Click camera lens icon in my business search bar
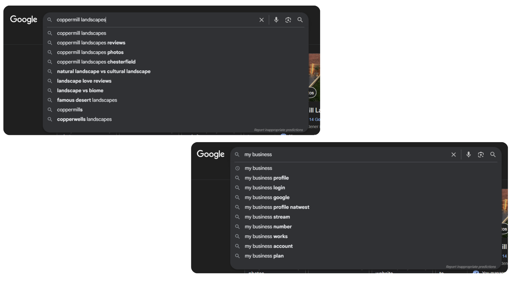Image resolution: width=513 pixels, height=288 pixels. click(481, 154)
